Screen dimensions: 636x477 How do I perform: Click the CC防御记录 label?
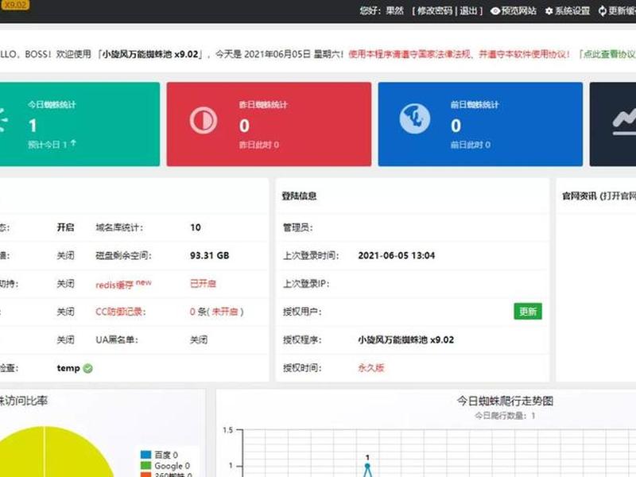point(121,312)
